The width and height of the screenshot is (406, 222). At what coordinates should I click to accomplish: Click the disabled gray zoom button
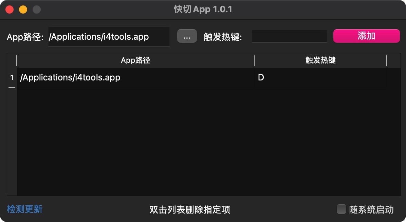37,10
